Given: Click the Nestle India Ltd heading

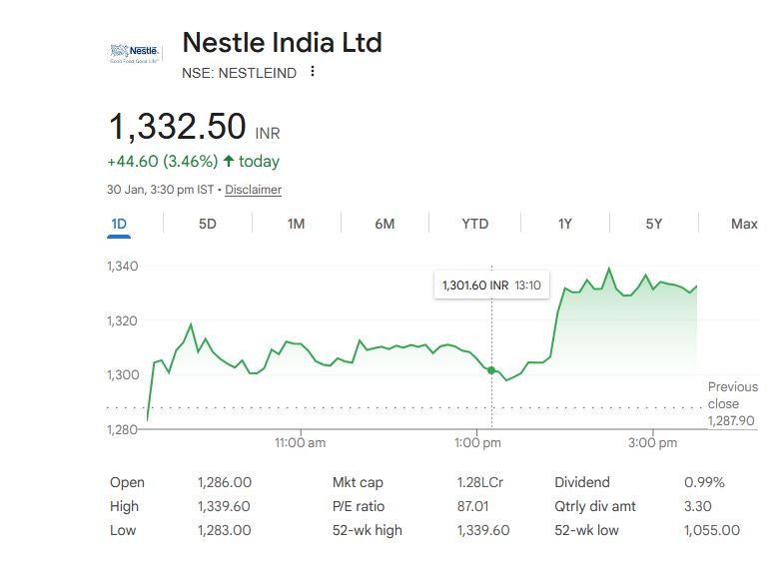Looking at the screenshot, I should pyautogui.click(x=282, y=43).
